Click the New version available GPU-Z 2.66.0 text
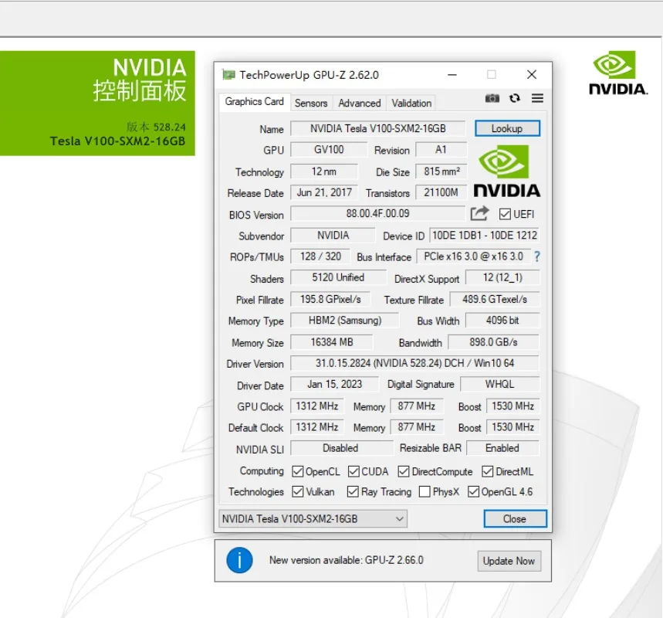 point(347,560)
